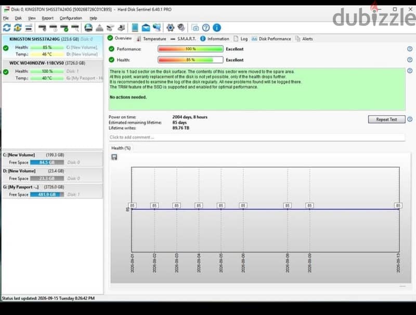Click the drive icon left of the computer icon

coord(110,28)
